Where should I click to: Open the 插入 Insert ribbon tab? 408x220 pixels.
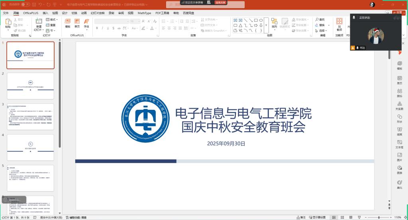point(45,13)
